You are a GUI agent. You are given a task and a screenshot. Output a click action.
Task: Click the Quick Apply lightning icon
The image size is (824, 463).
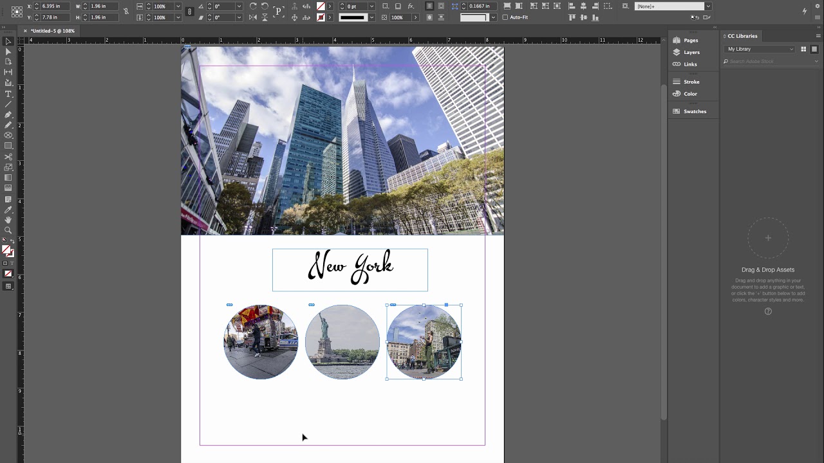coord(805,11)
